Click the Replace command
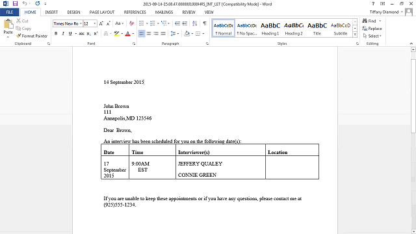 pos(372,29)
